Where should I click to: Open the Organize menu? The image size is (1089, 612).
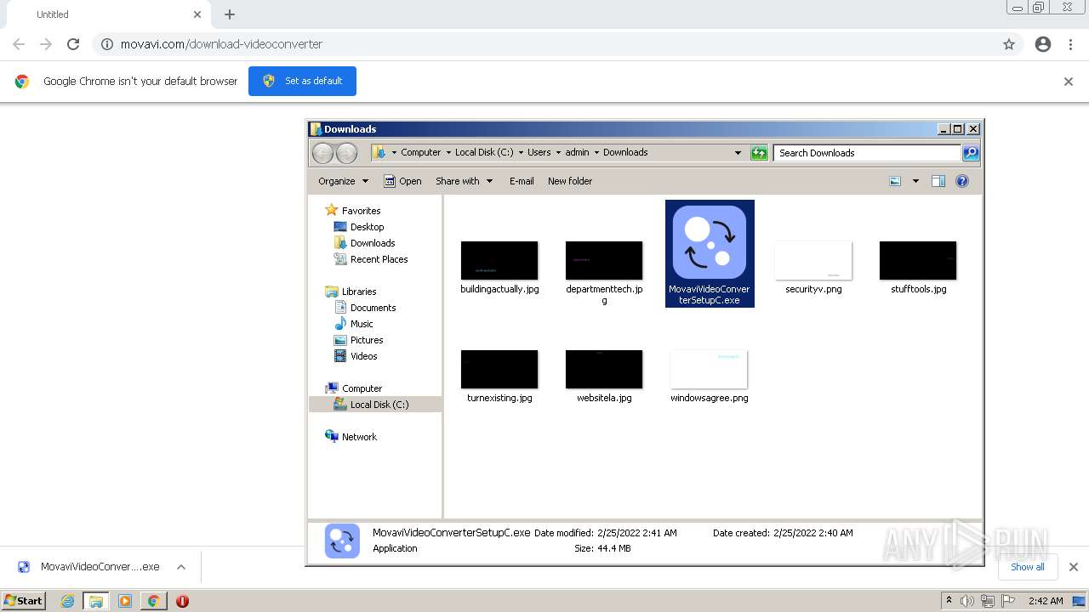pyautogui.click(x=343, y=181)
